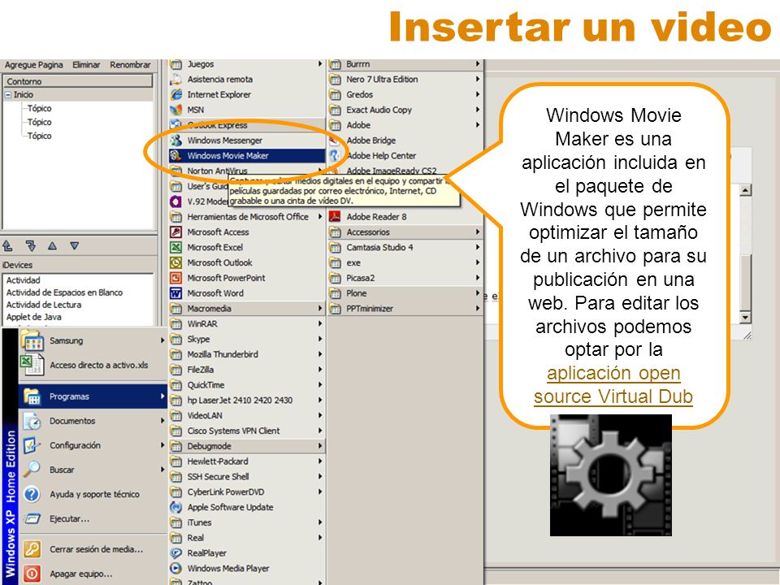Click the Ayuda y soporte técnico question-mark icon

(32, 494)
